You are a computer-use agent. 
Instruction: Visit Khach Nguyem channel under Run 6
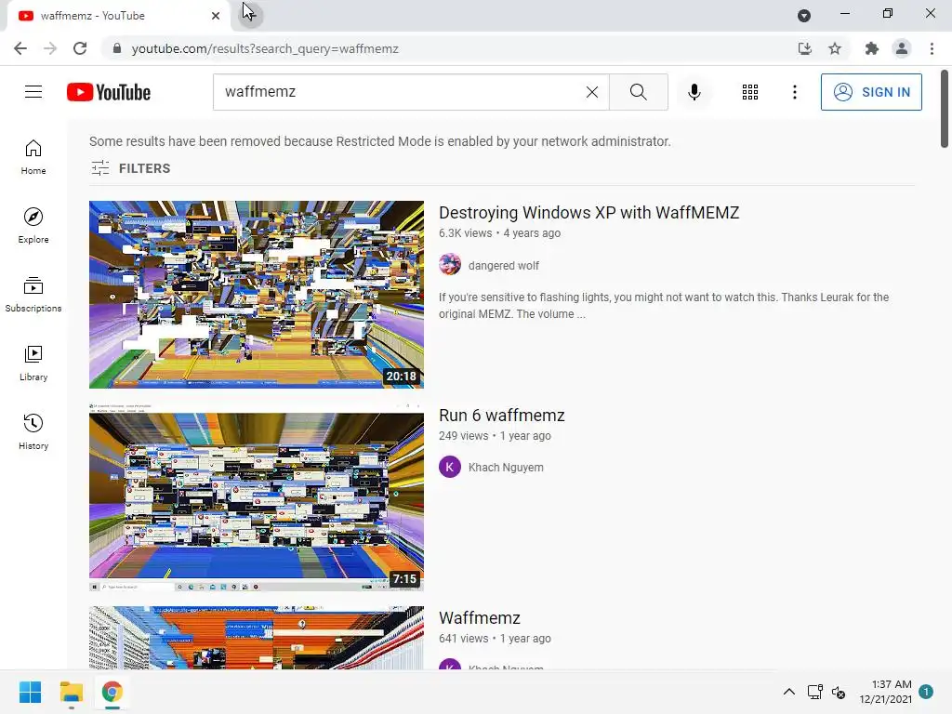(506, 468)
